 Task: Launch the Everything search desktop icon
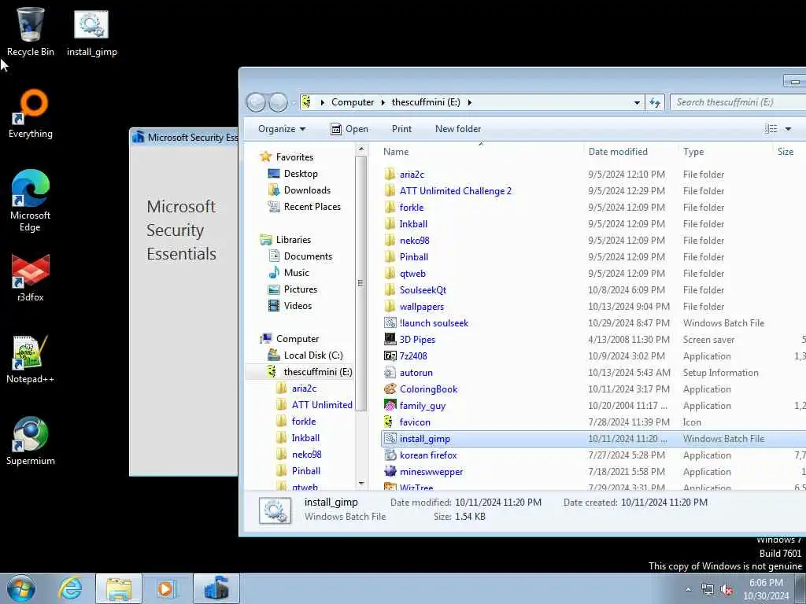[31, 114]
